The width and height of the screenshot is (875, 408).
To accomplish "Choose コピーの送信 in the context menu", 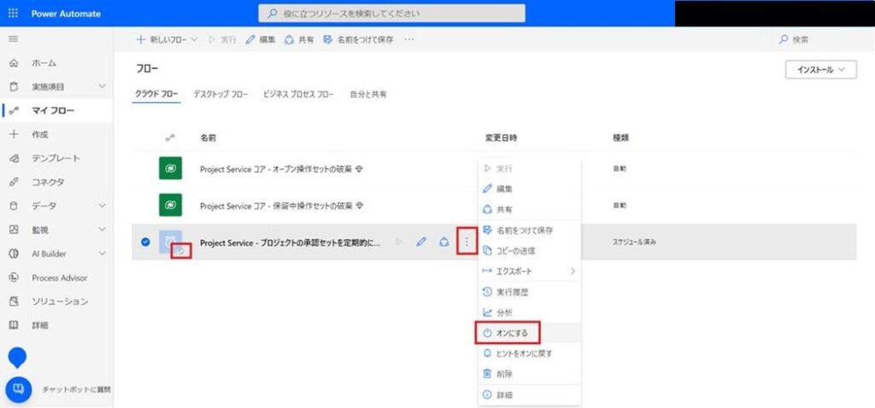I will [529, 251].
